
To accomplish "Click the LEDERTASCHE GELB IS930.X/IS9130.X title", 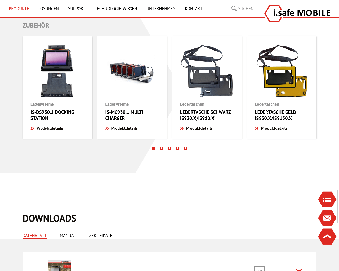I will coord(275,115).
